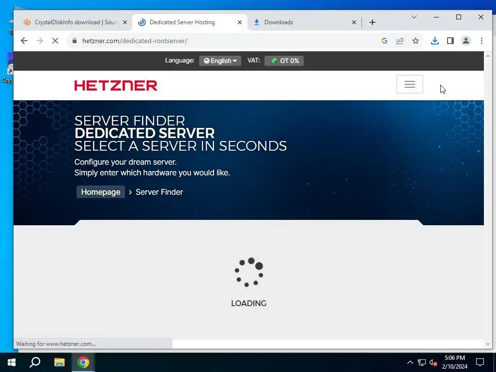Open Windows taskbar search
This screenshot has width=496, height=372.
tap(35, 362)
